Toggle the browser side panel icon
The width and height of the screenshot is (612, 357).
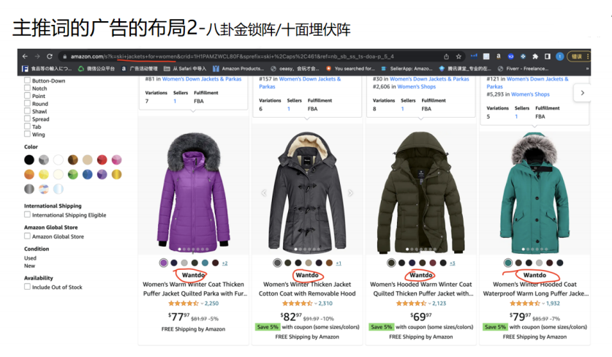tap(547, 56)
